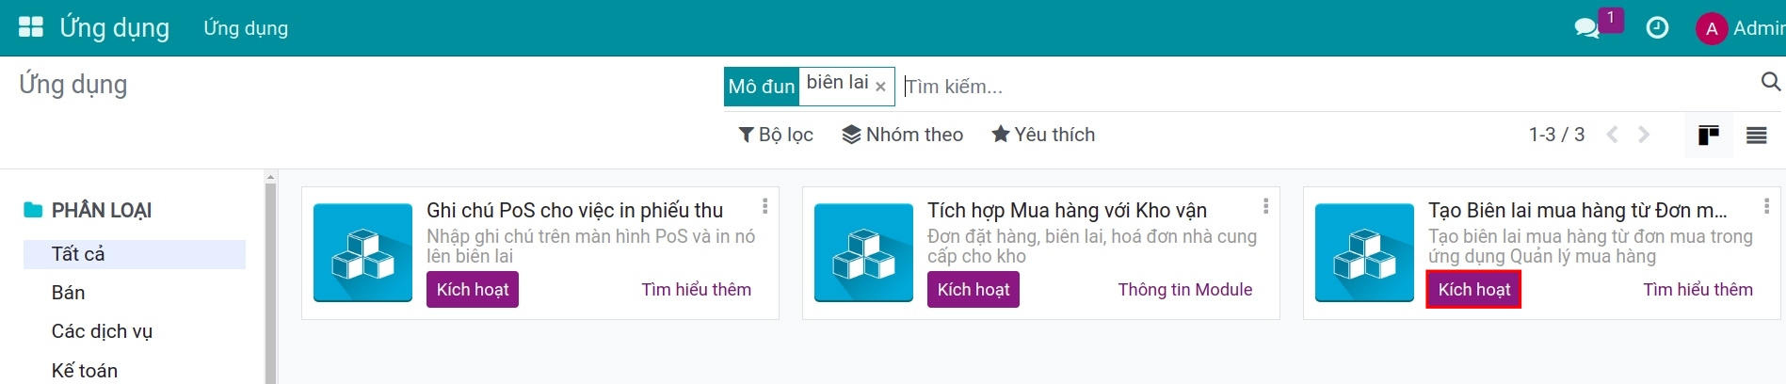The width and height of the screenshot is (1786, 384).
Task: Switch to kanban view
Action: click(1709, 136)
